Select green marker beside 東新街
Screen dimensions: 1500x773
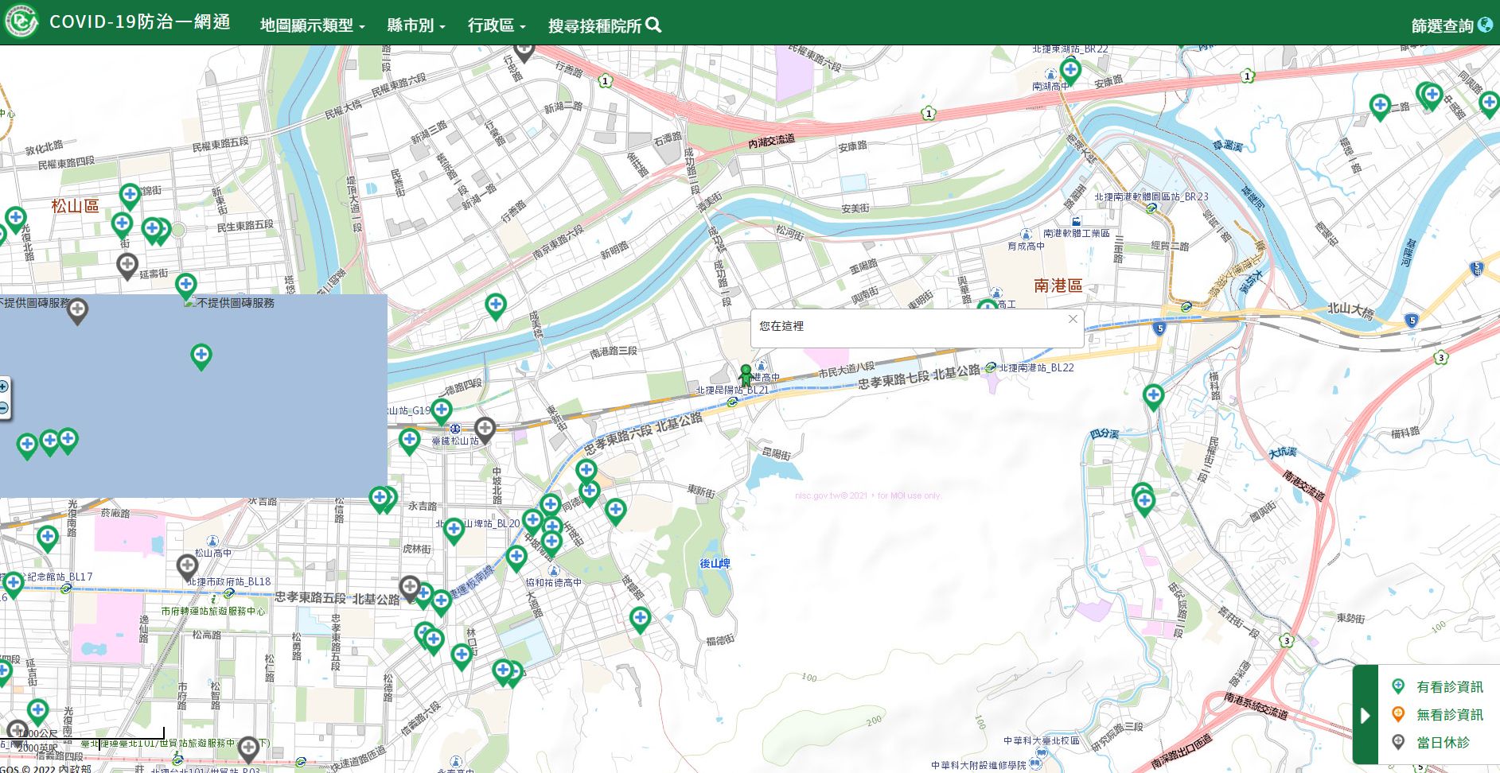click(x=615, y=511)
